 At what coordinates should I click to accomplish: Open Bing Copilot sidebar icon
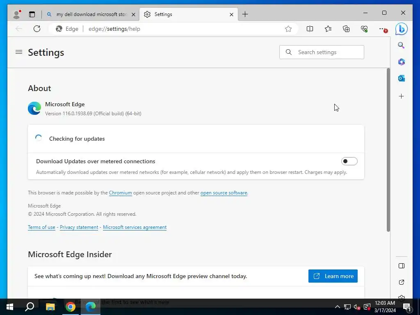[401, 29]
